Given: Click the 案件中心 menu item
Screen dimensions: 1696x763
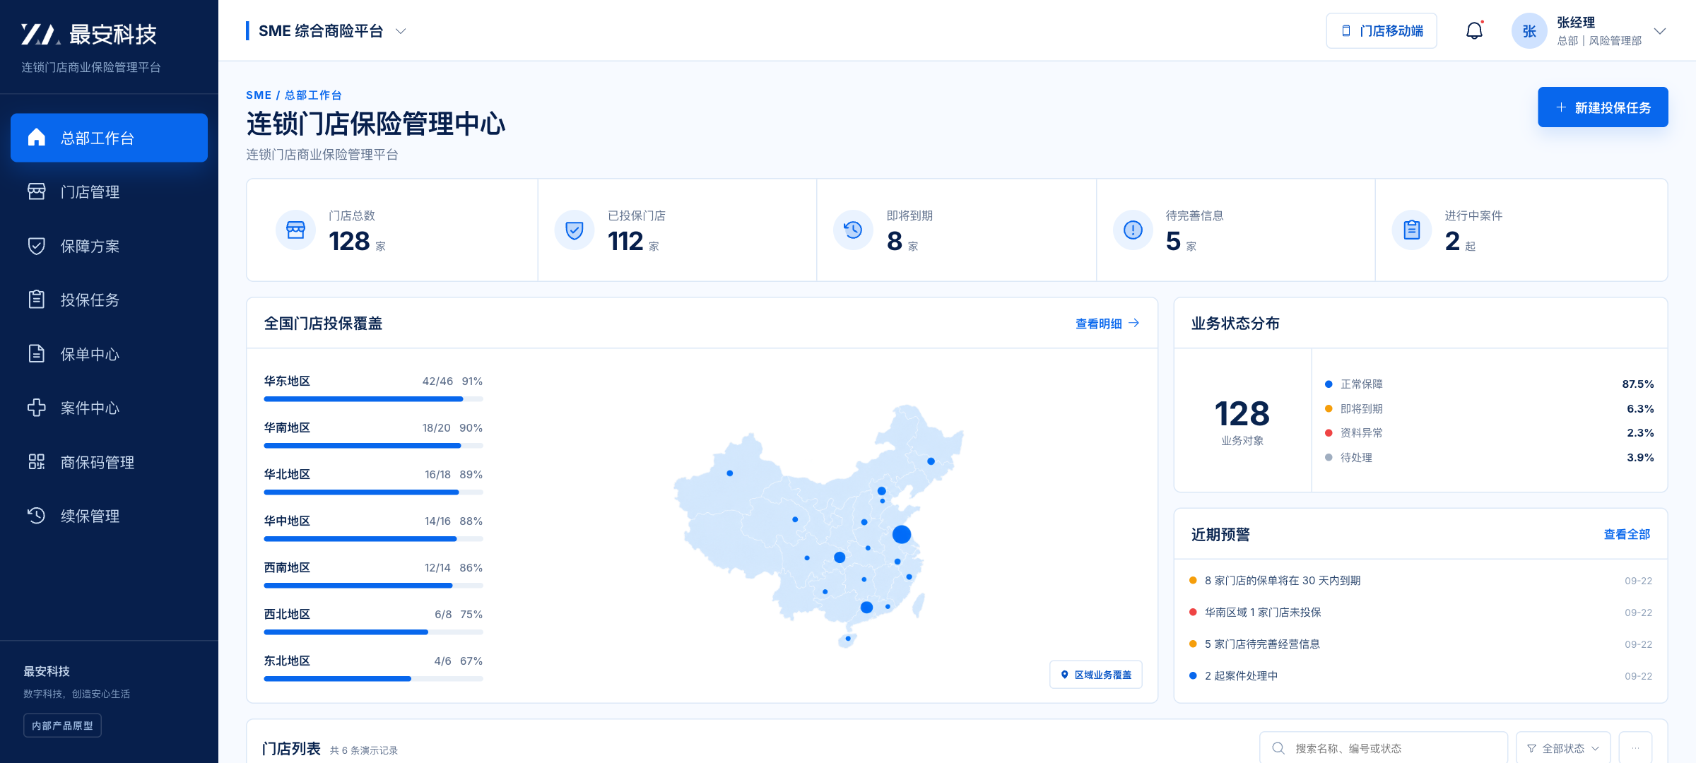Looking at the screenshot, I should coord(109,408).
